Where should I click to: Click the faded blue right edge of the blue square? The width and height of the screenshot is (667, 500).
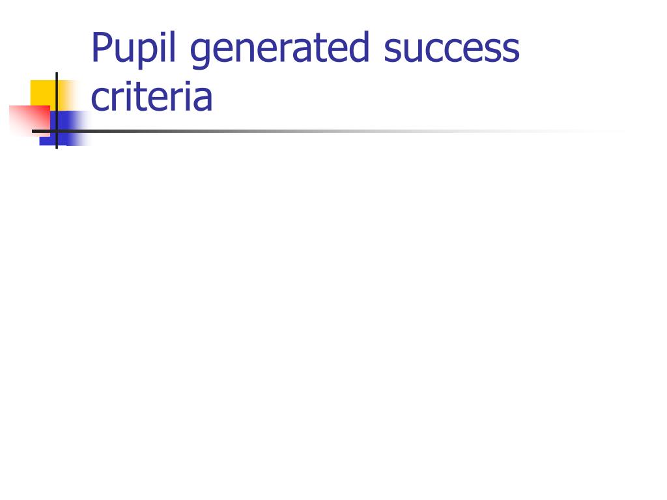(83, 128)
